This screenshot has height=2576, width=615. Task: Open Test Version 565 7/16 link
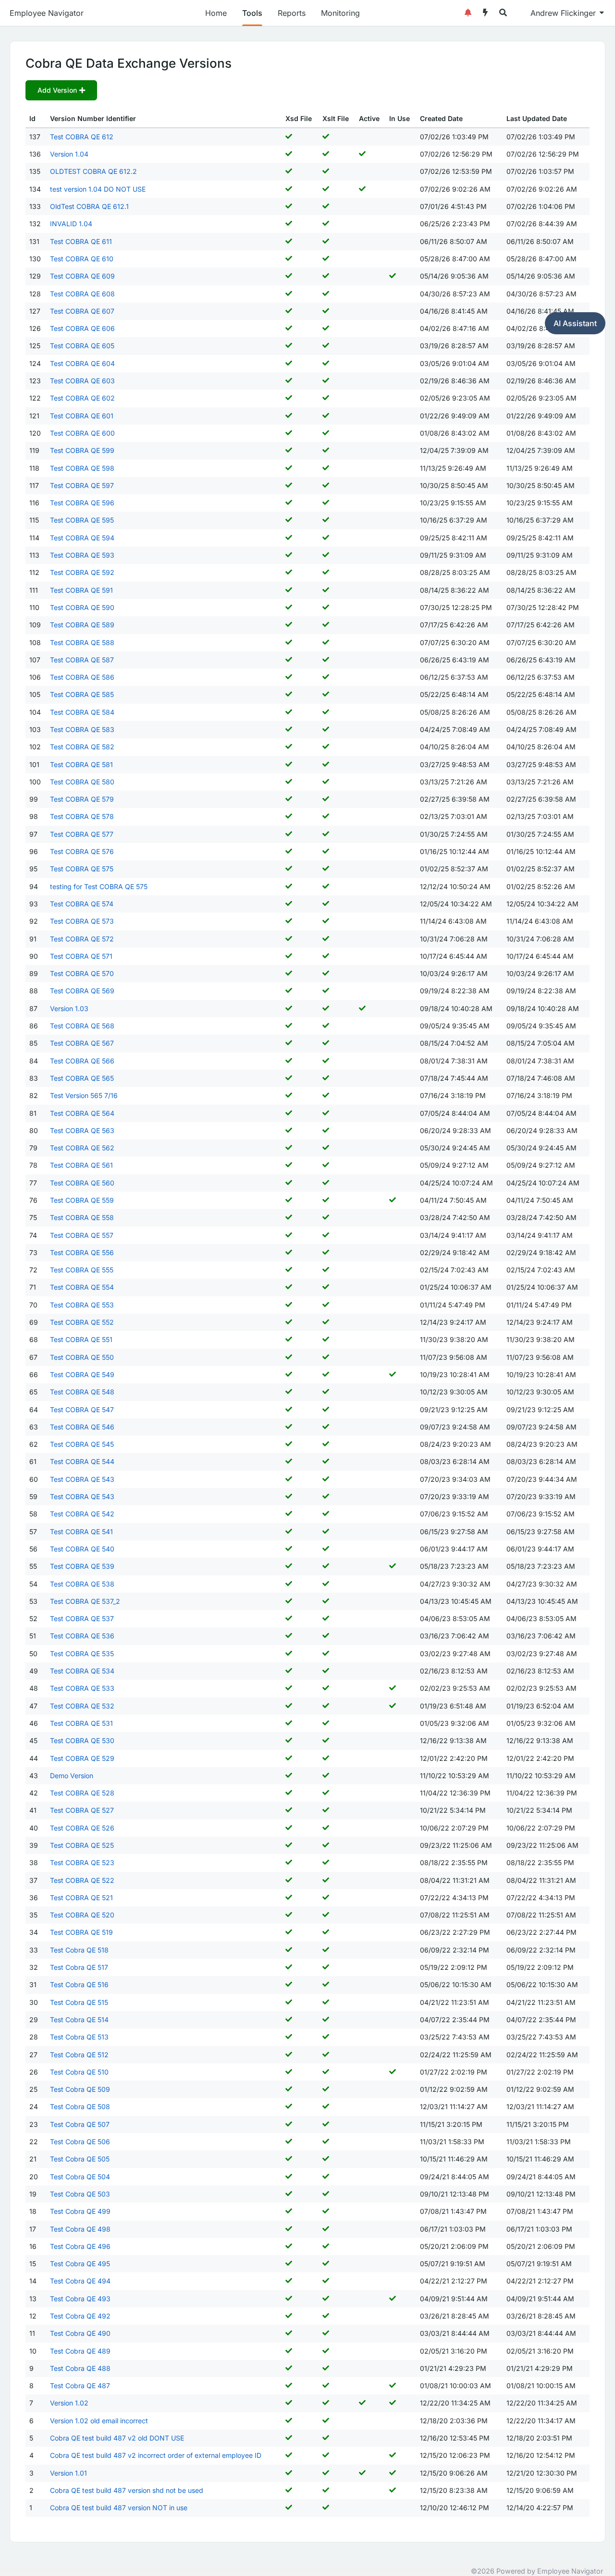coord(84,1095)
